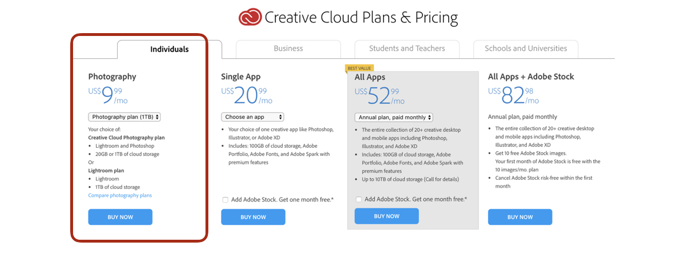Screen dimensions: 685x262
Task: Open the Photography plan (1TB) dropdown
Action: coord(124,117)
